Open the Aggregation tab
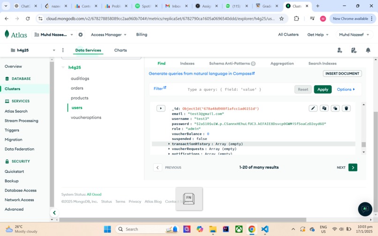Viewport: 378px width, 236px height. (x=282, y=63)
